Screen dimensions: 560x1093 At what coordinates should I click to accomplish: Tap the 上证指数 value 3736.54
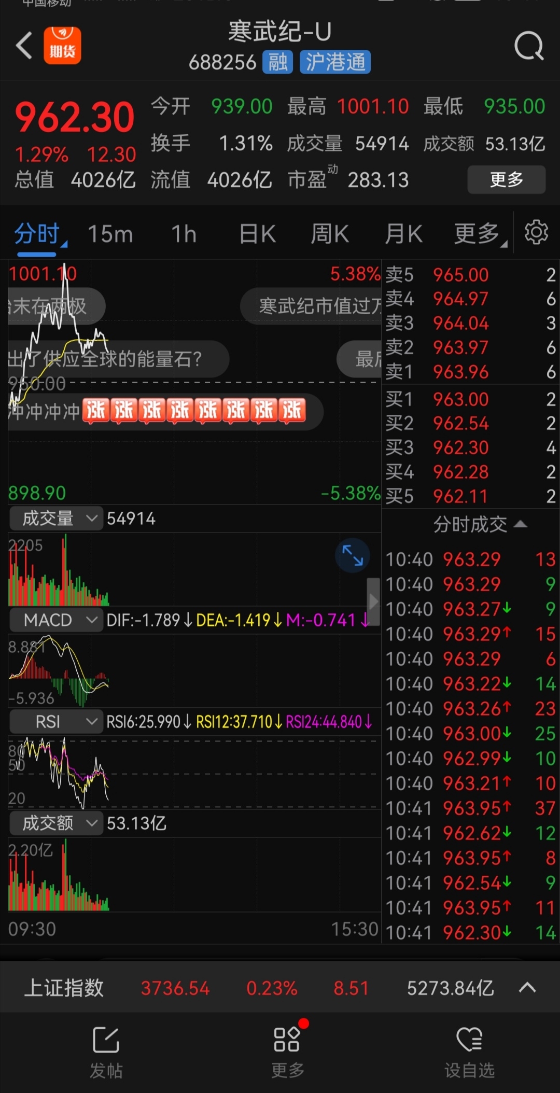[x=175, y=988]
